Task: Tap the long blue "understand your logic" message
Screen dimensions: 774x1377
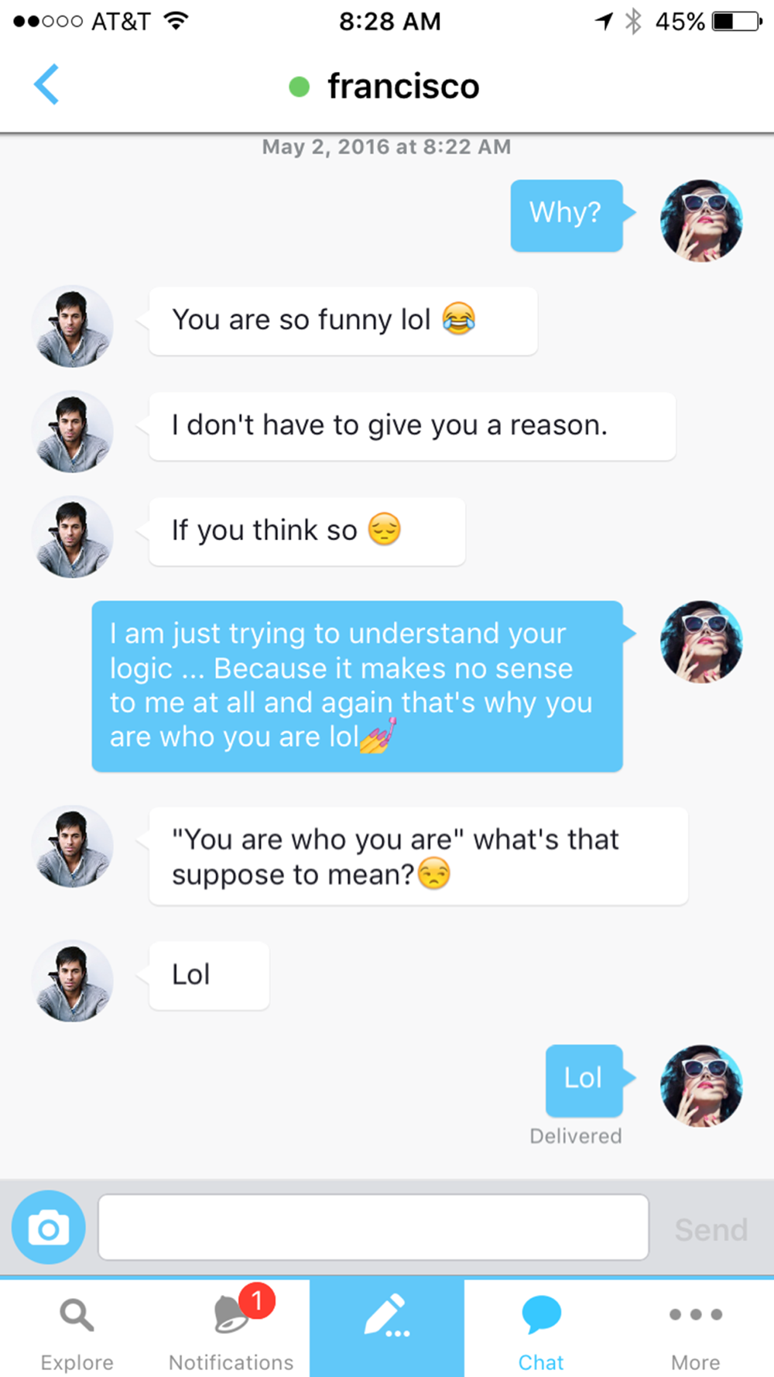Action: click(358, 686)
